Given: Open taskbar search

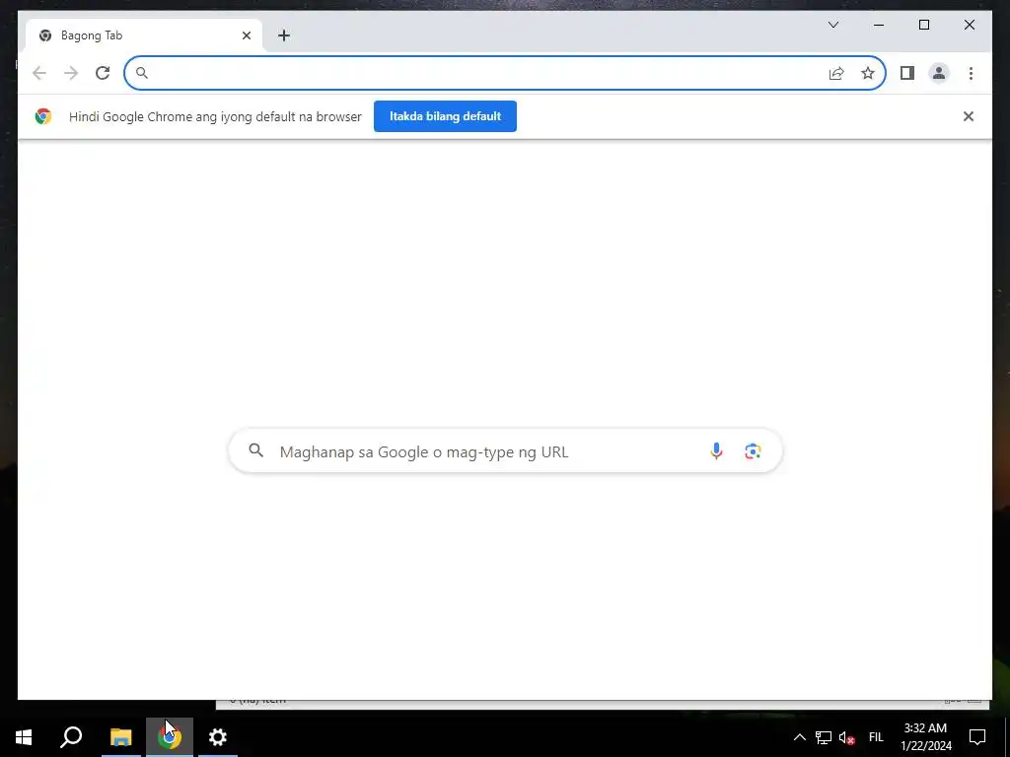Looking at the screenshot, I should pyautogui.click(x=71, y=737).
